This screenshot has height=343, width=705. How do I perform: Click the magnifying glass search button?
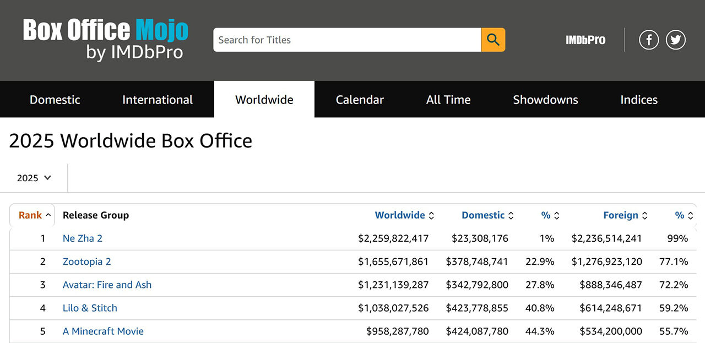493,40
